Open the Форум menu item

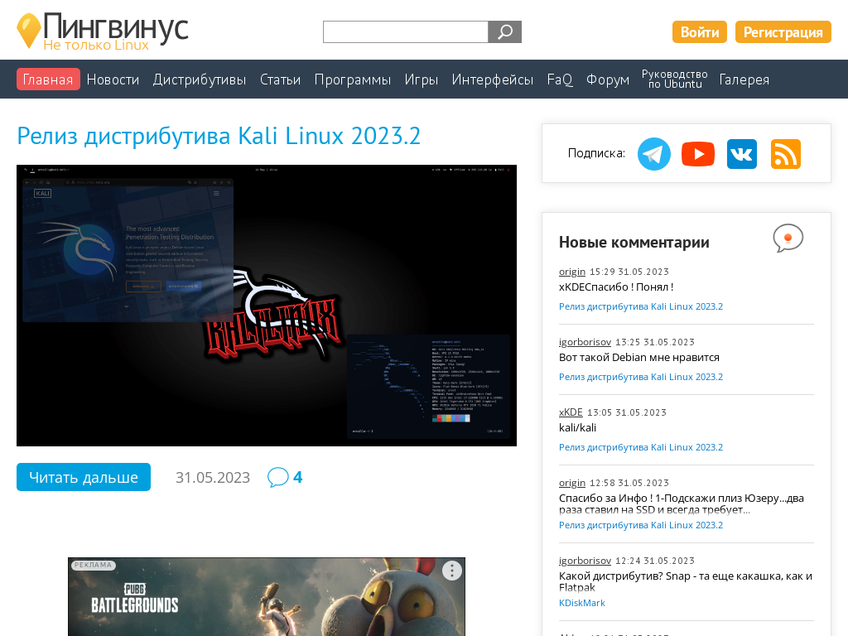pos(608,79)
